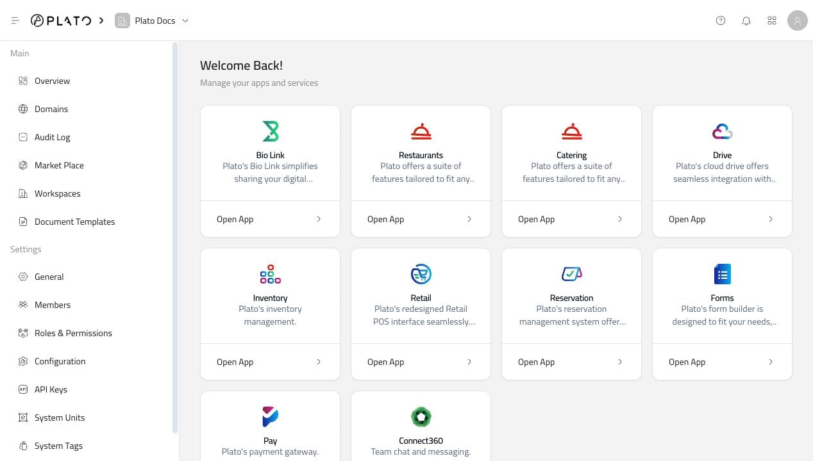Click the chevron on Reservation Open App
The image size is (813, 461).
click(620, 362)
